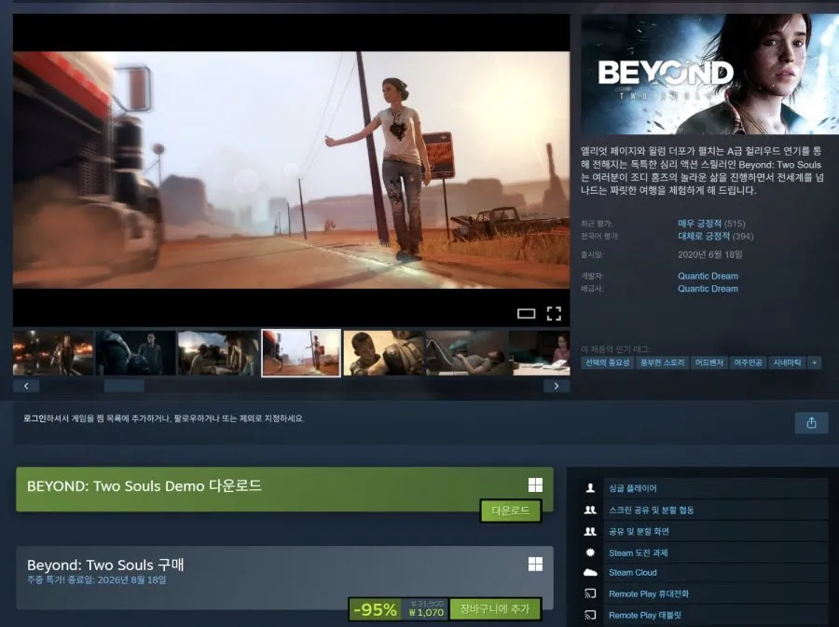Toggle theater mode rectangle icon in media player
The image size is (839, 627).
(526, 314)
